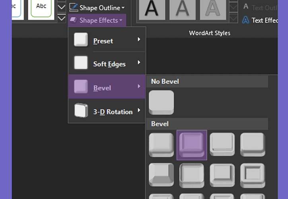288x199 pixels.
Task: Open the Text Outline menu
Action: coord(260,8)
